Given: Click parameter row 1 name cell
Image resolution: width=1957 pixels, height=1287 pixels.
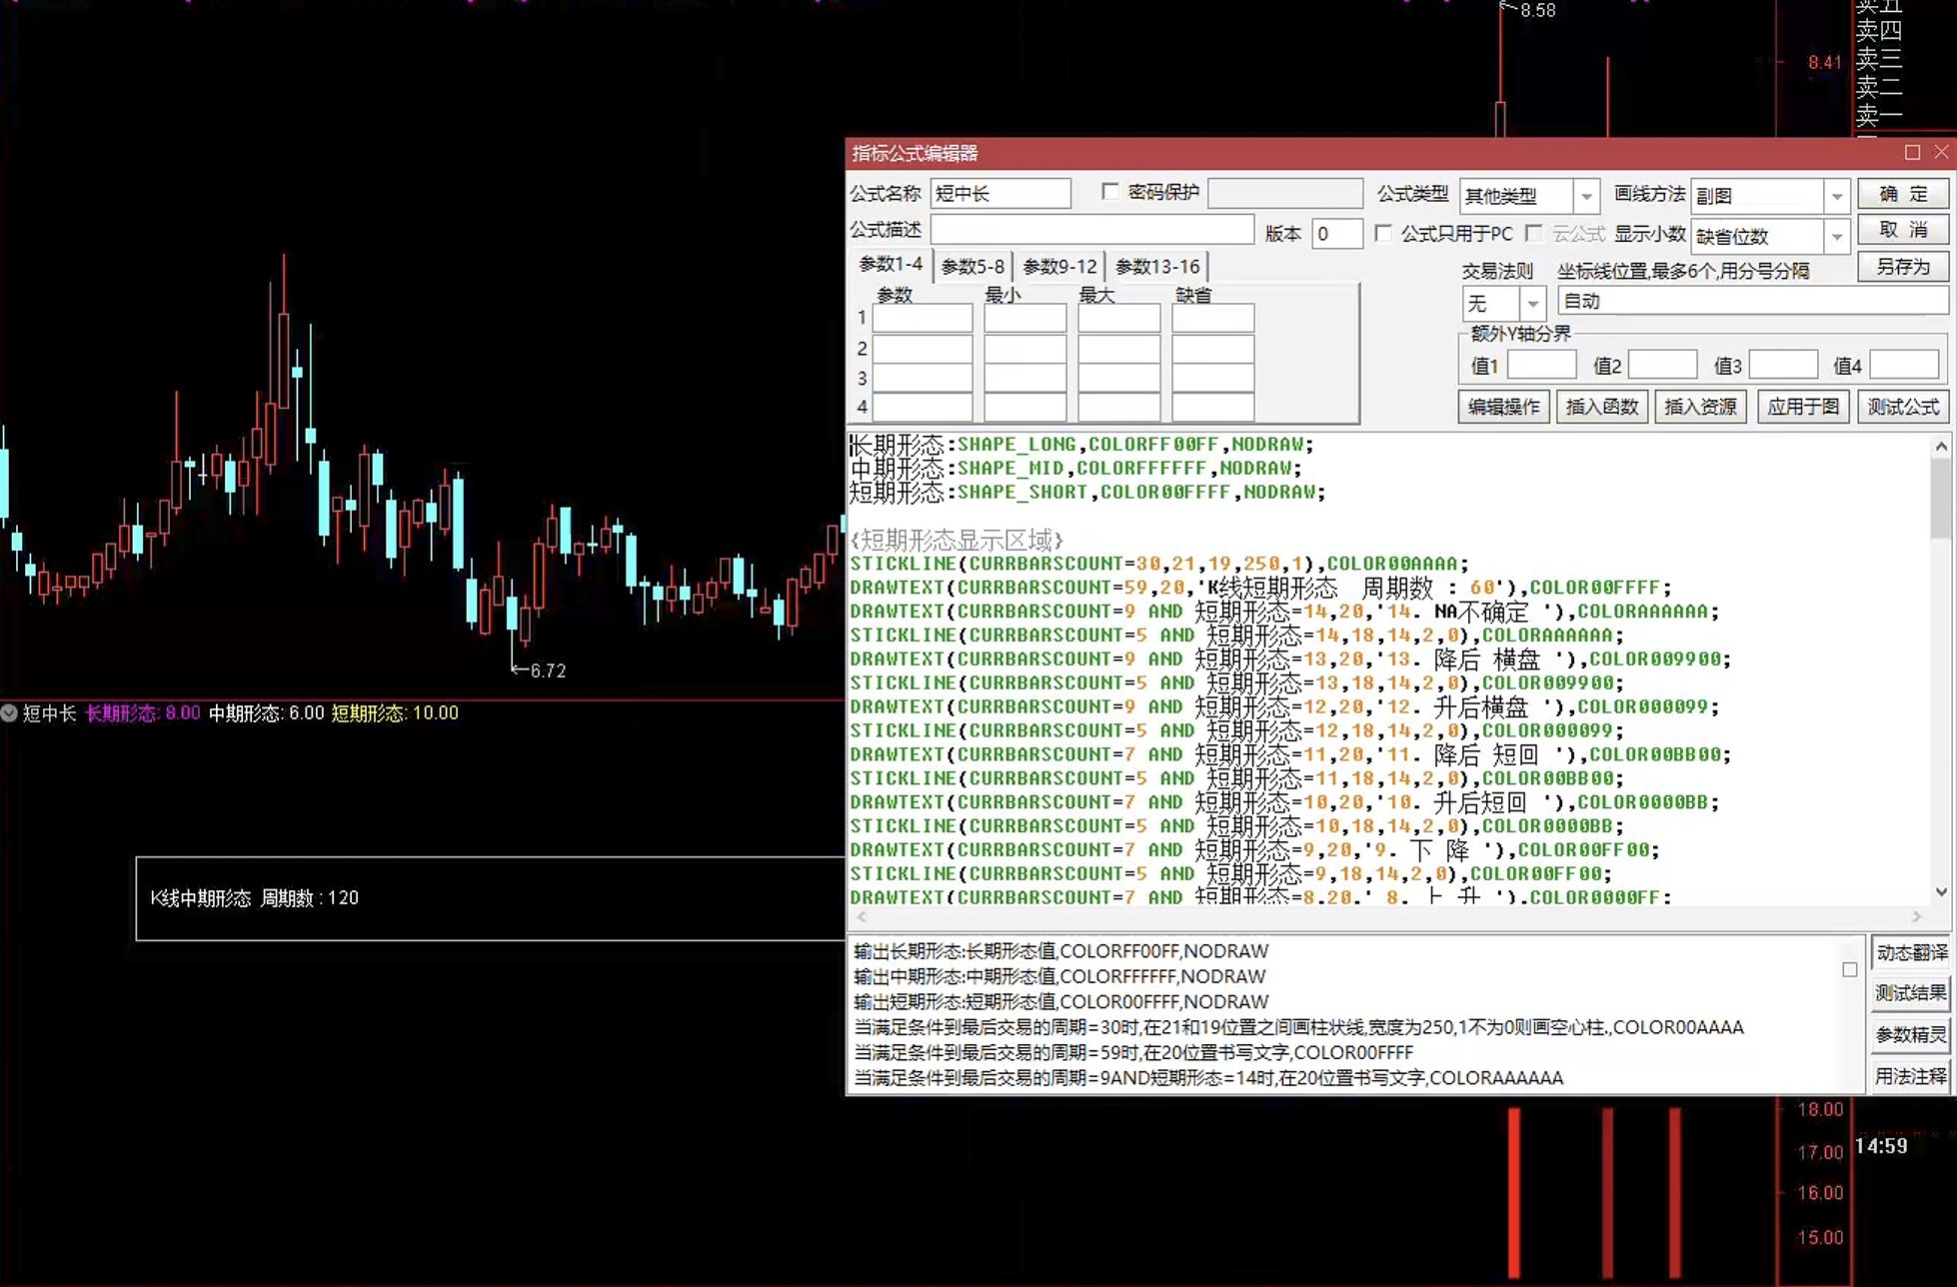Looking at the screenshot, I should coord(923,319).
